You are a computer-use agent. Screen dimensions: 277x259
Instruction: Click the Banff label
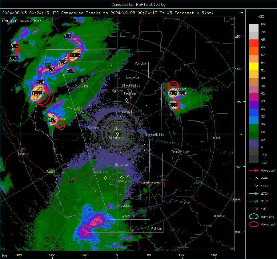(x=51, y=172)
